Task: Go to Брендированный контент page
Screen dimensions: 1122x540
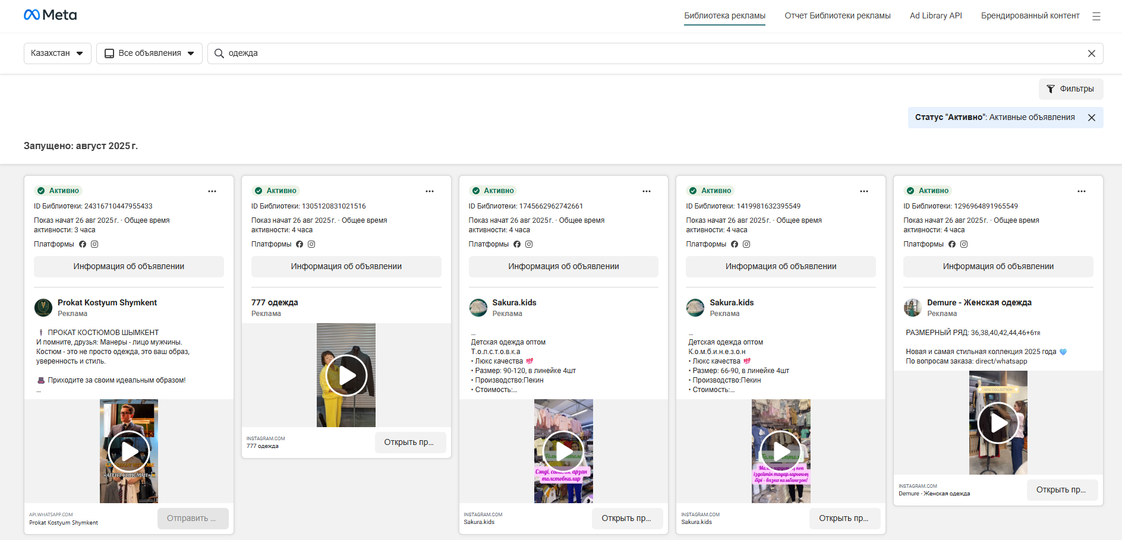Action: [x=1030, y=16]
